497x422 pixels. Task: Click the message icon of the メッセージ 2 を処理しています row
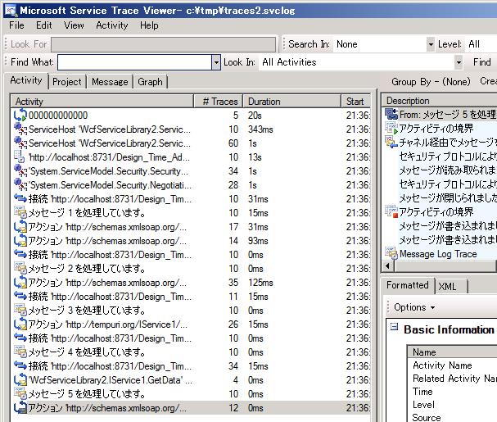(20, 269)
